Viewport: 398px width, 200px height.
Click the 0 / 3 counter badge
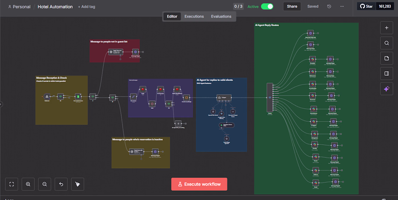point(238,6)
